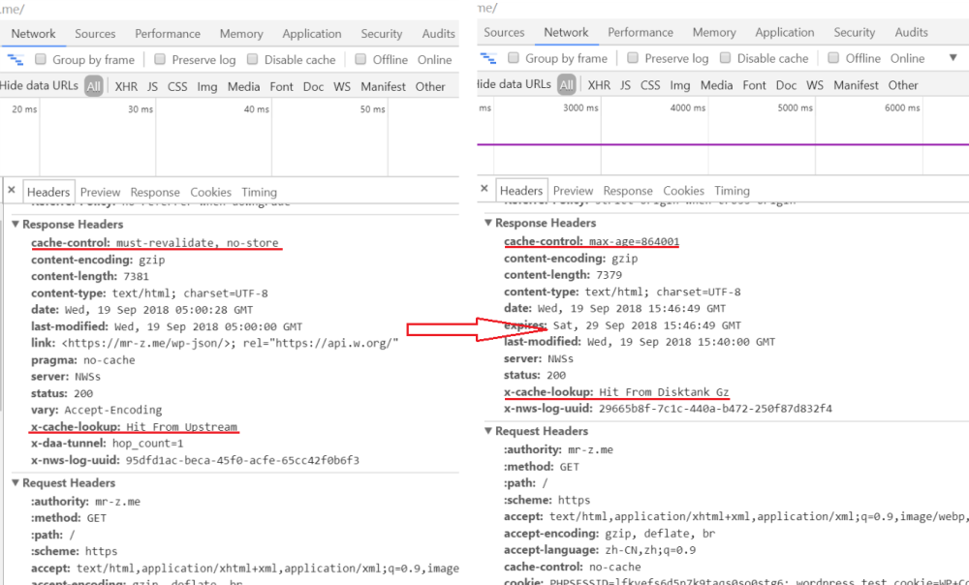The width and height of the screenshot is (969, 585).
Task: Select Online throttling option in left panel
Action: tap(434, 60)
